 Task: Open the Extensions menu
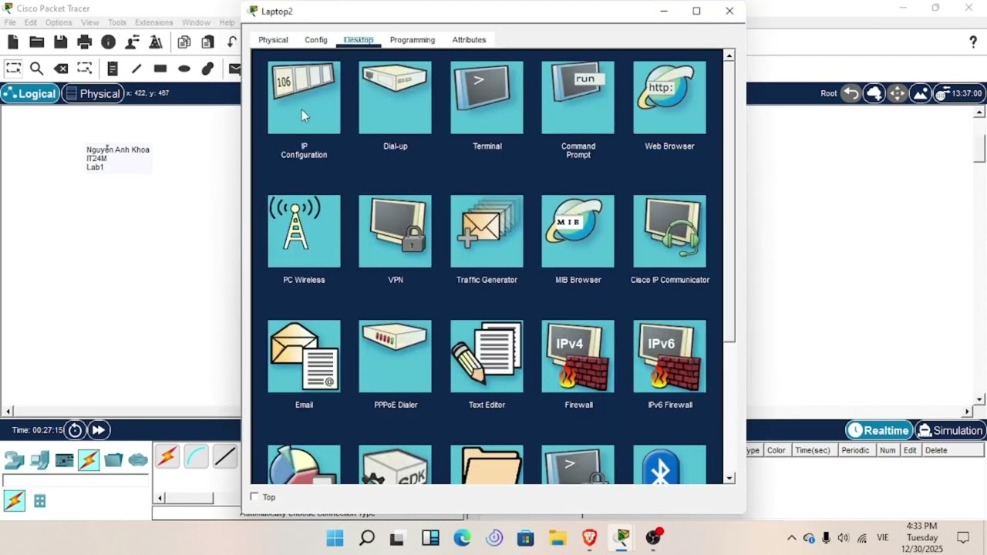click(153, 22)
